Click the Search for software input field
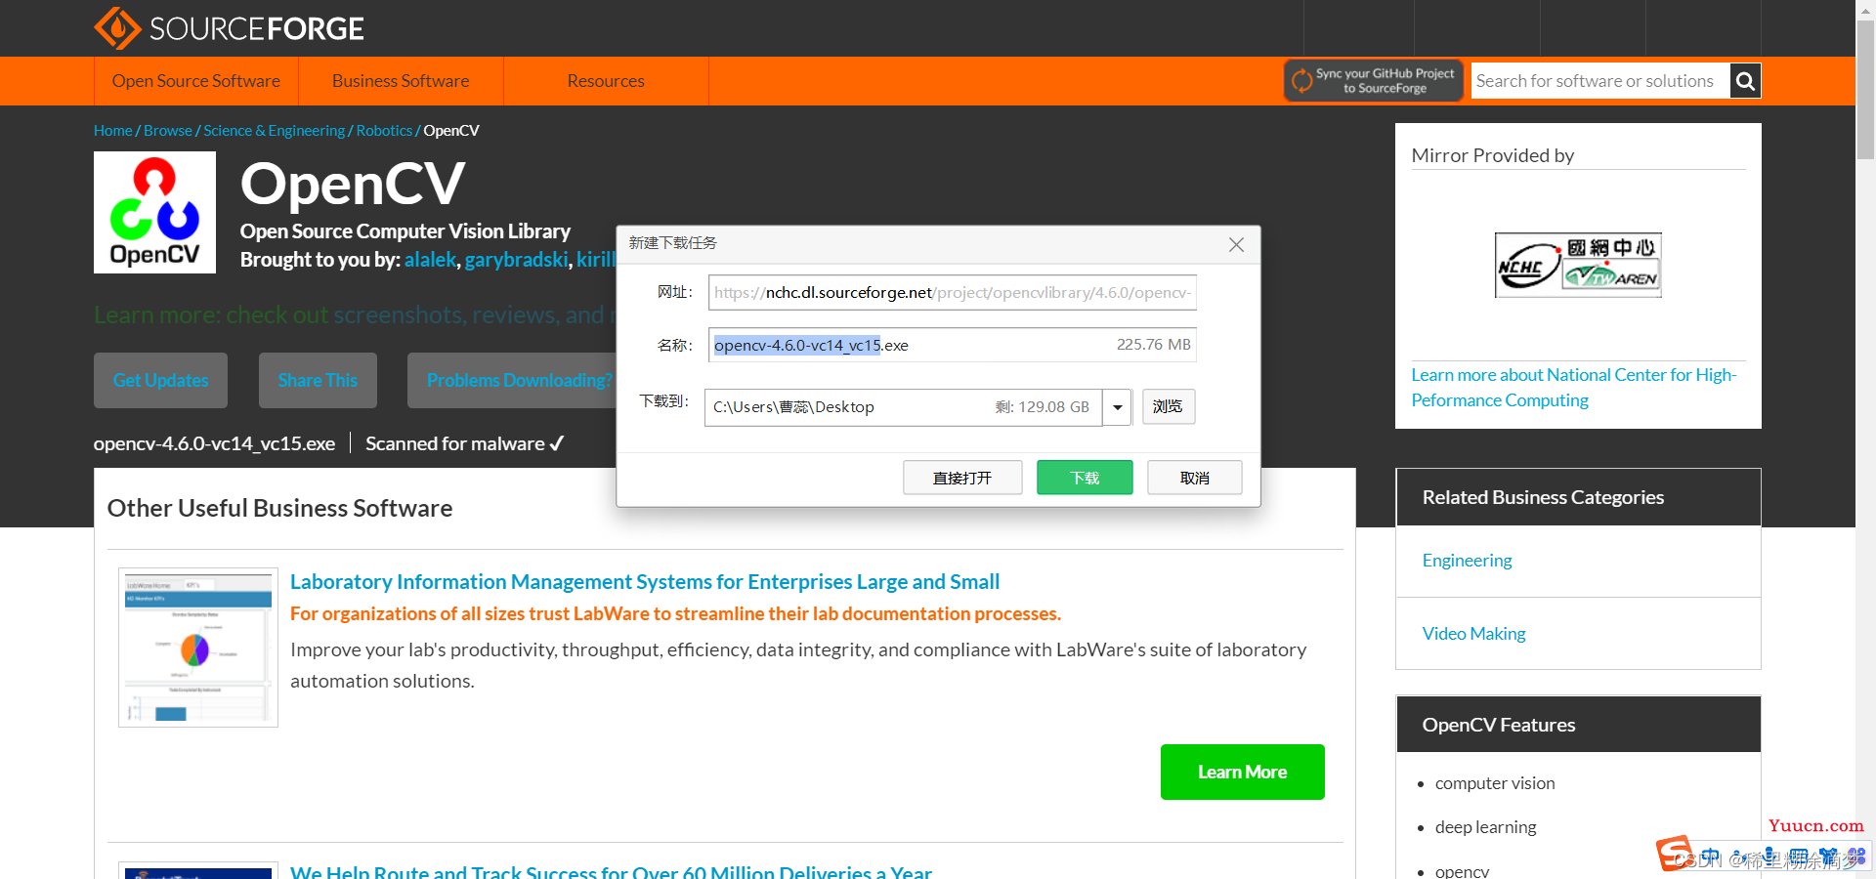The width and height of the screenshot is (1876, 879). [1600, 81]
